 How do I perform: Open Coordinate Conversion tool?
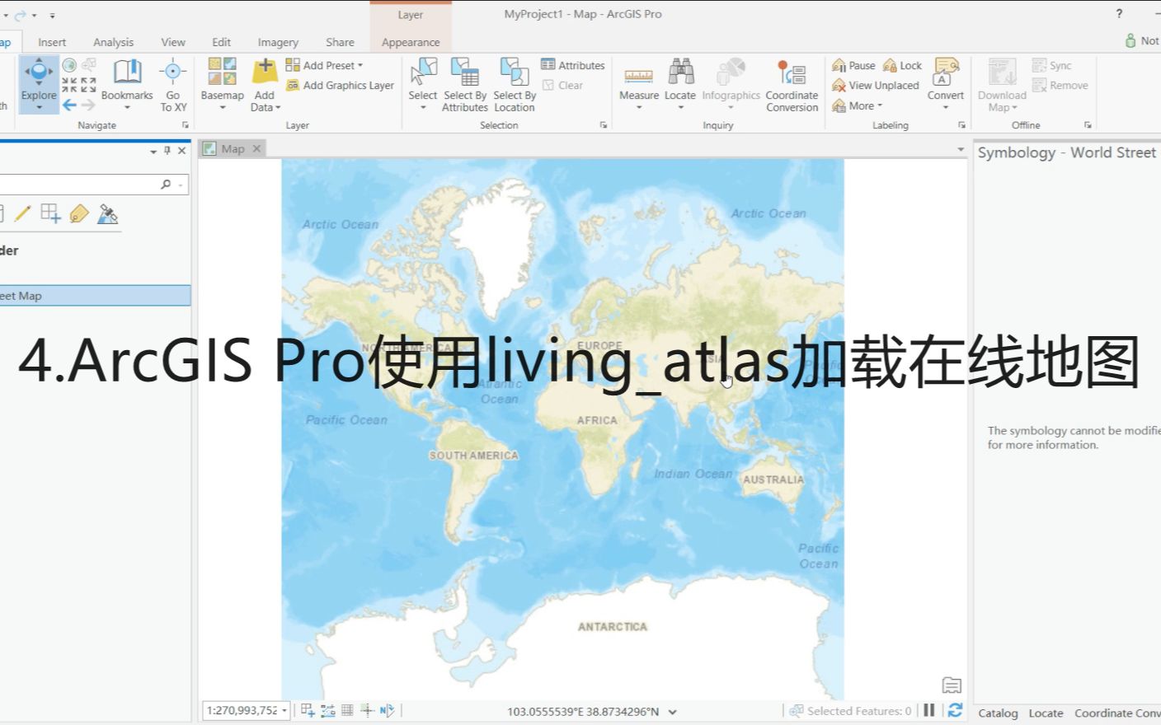click(x=792, y=84)
